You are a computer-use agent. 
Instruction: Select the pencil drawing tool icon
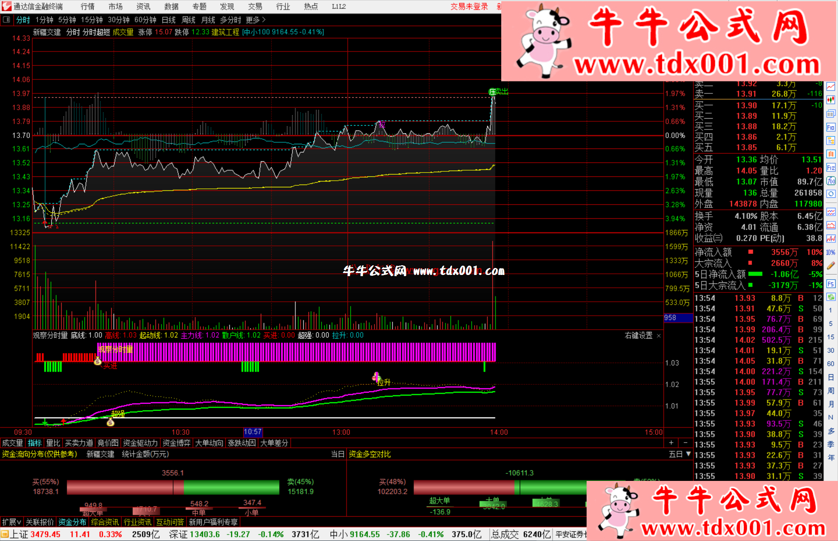(831, 266)
